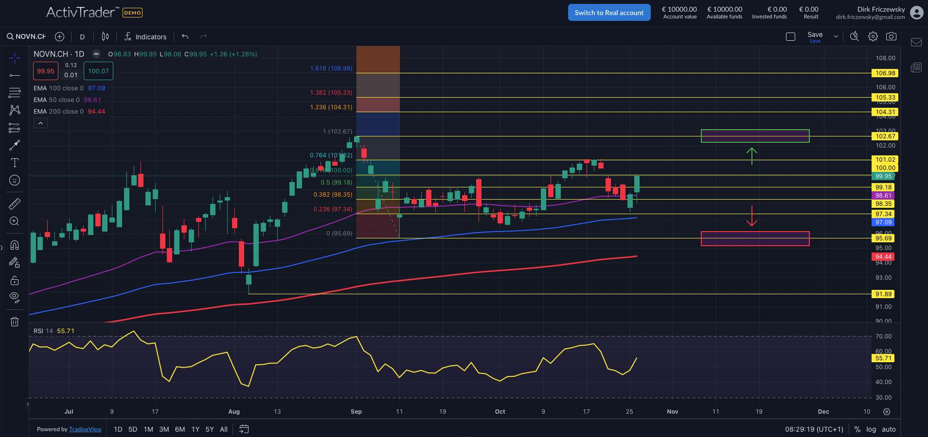Toggle log scale at bottom right
928x437 pixels.
(871, 429)
